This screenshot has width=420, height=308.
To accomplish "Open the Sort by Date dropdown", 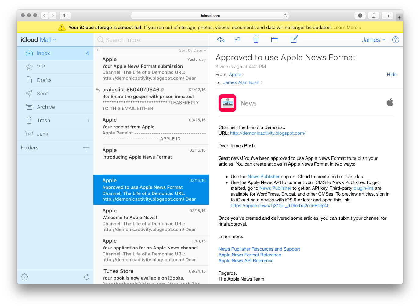I will [x=193, y=50].
